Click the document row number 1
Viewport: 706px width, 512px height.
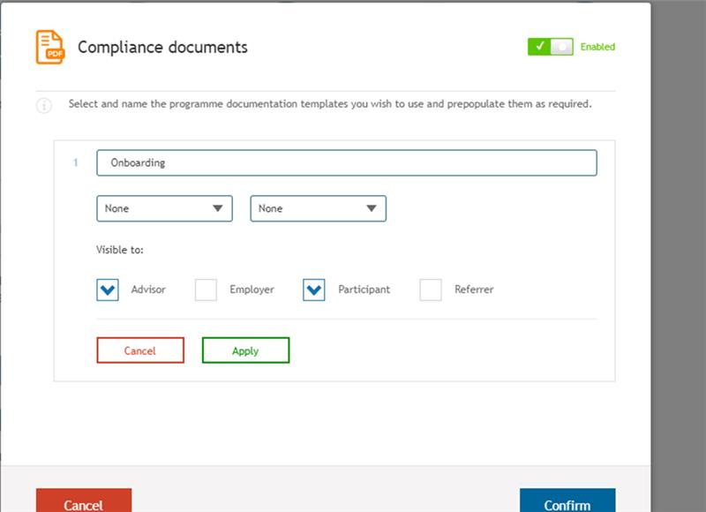(76, 162)
